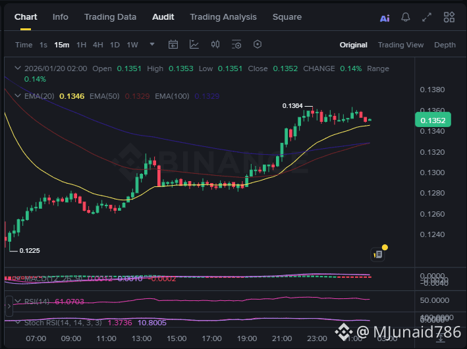Select the 1s interval
467x349 pixels.
pos(43,45)
